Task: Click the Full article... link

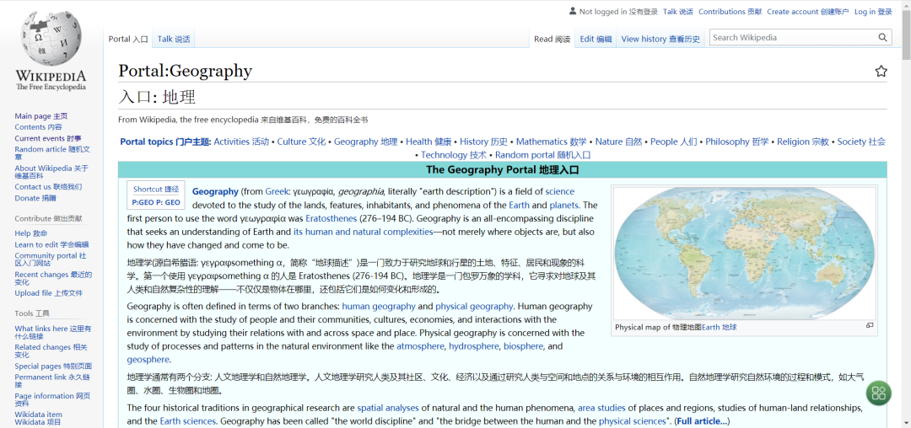Action: click(x=702, y=421)
